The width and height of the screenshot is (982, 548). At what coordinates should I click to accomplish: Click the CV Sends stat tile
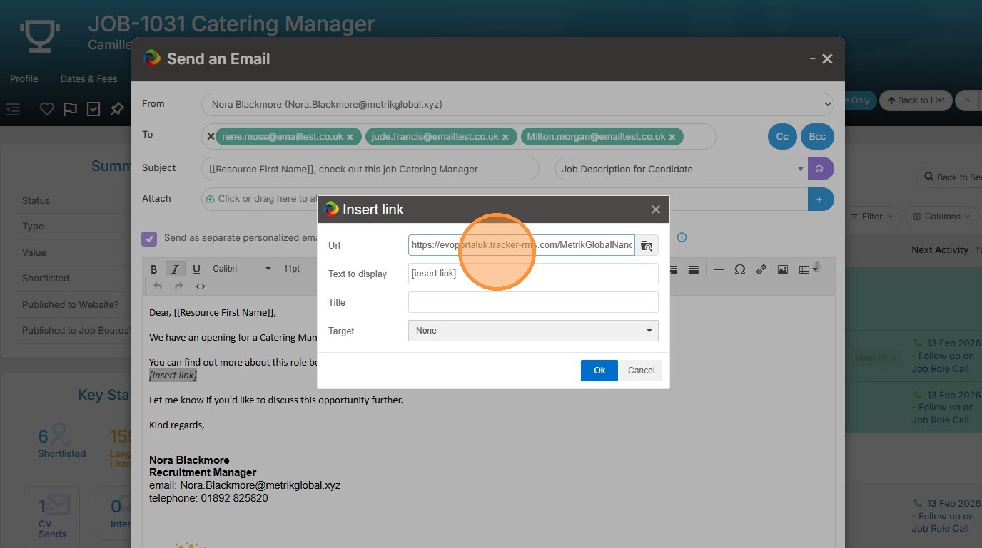click(x=52, y=517)
